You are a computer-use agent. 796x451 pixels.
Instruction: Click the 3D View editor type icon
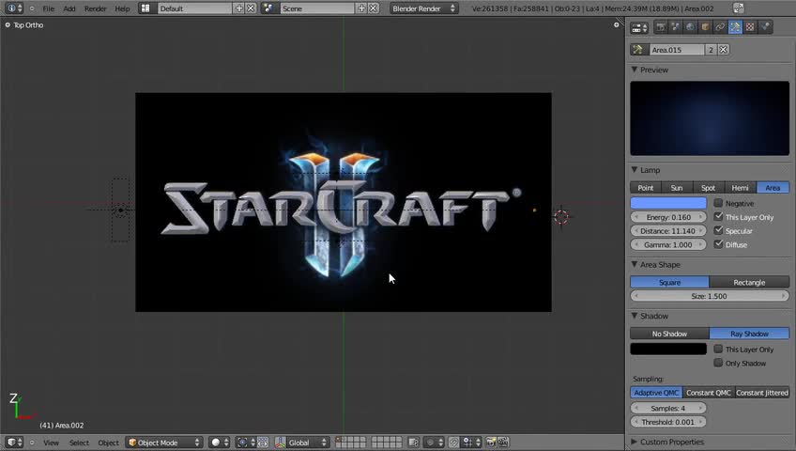pyautogui.click(x=14, y=443)
